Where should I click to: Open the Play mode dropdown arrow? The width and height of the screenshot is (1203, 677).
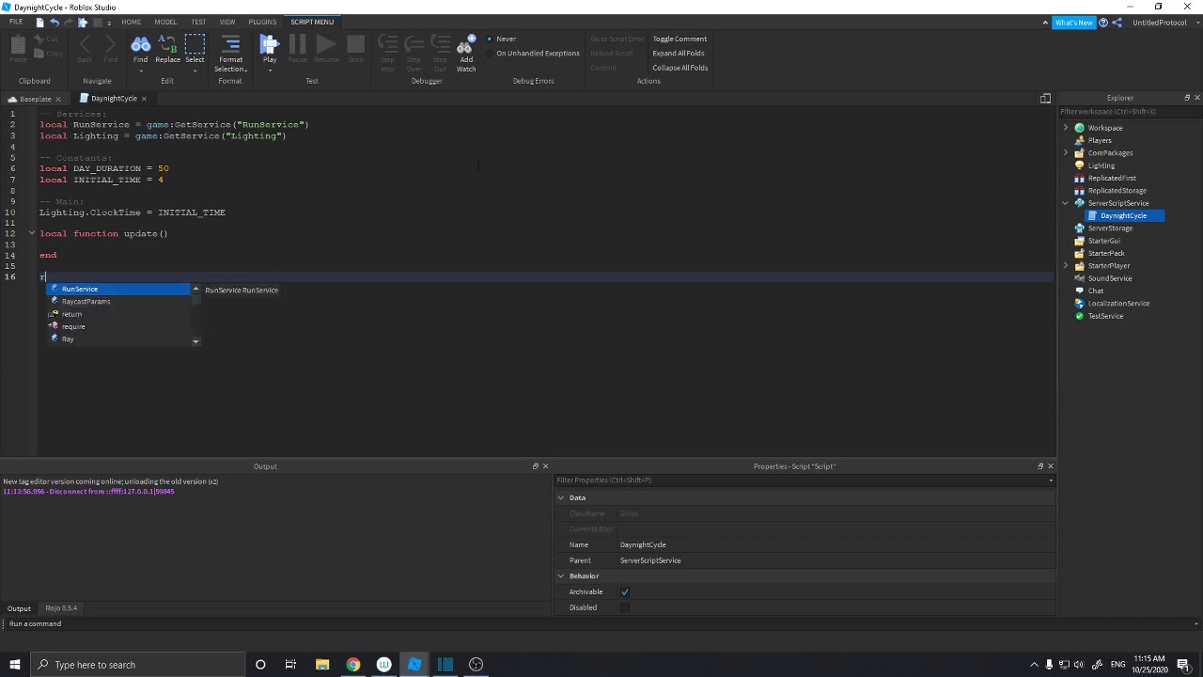click(x=270, y=71)
